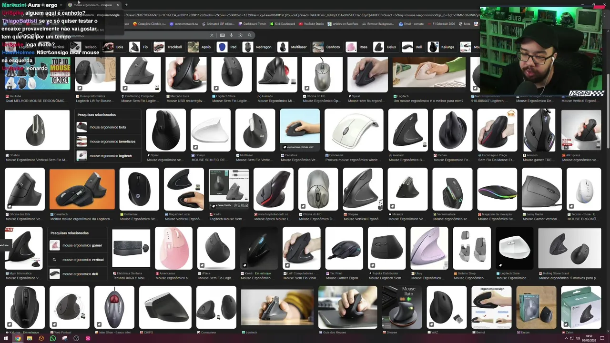Open related search mouse ergonomico gamer
This screenshot has height=343, width=610.
click(x=77, y=245)
